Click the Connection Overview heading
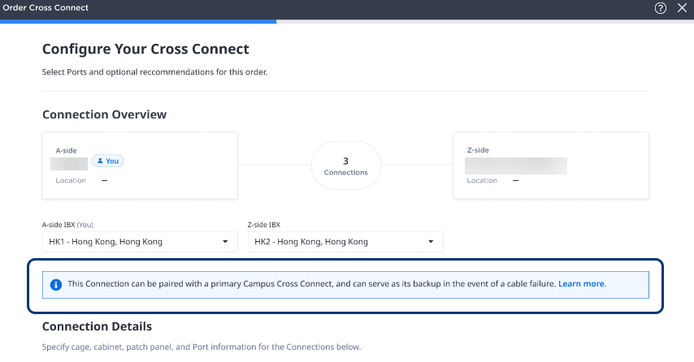The width and height of the screenshot is (694, 362). (x=105, y=114)
